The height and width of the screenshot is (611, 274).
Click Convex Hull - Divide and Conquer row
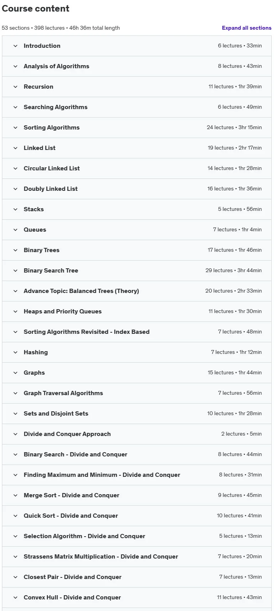point(137,598)
